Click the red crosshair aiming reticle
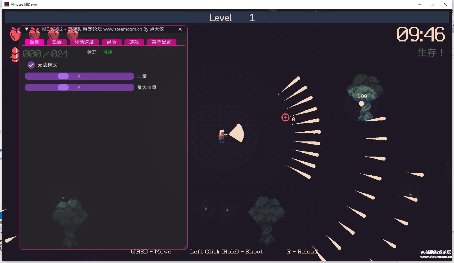 click(x=285, y=117)
